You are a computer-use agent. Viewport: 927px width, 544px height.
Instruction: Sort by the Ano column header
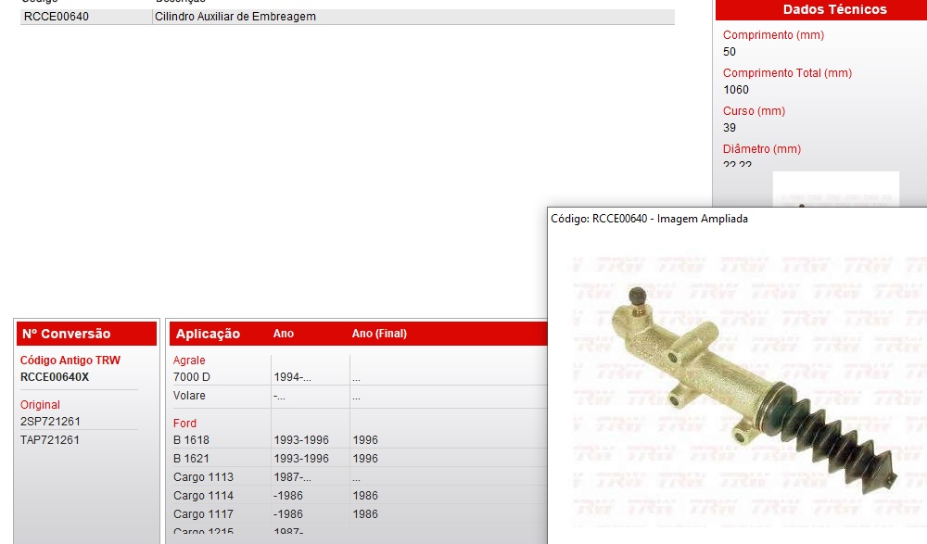(x=284, y=334)
